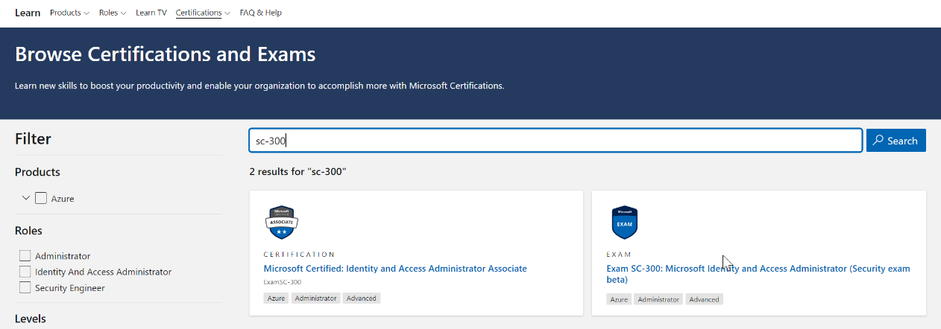941x329 pixels.
Task: Click the search box containing sc-300
Action: click(556, 141)
